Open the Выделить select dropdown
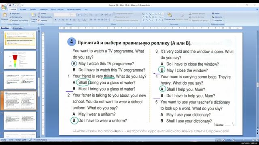The height and width of the screenshot is (145, 259). point(218,21)
